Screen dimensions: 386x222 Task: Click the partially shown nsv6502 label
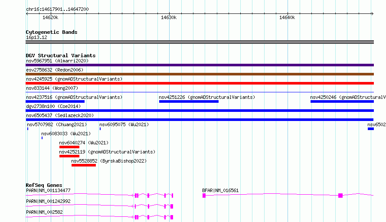coord(376,124)
